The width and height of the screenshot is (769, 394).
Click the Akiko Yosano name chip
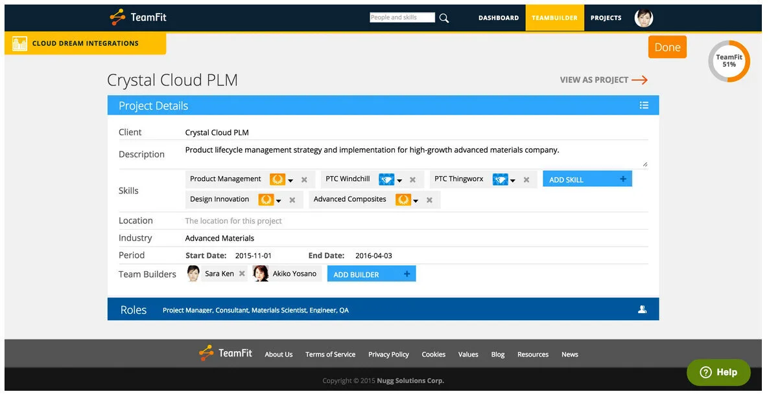[294, 274]
